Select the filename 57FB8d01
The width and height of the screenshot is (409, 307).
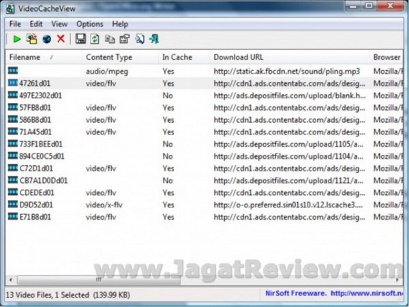click(x=35, y=108)
